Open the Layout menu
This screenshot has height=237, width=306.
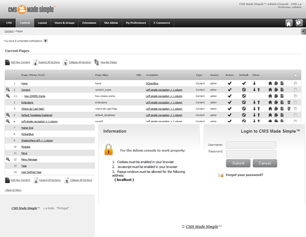coord(42,23)
